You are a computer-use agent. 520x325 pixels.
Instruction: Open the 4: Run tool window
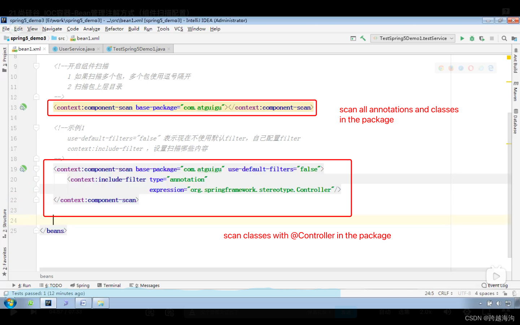click(22, 285)
